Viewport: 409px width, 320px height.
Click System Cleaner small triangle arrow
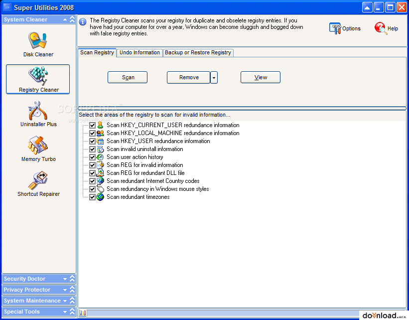click(65, 19)
